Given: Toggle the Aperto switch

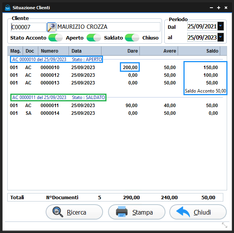Looking at the screenshot, I should (56, 38).
